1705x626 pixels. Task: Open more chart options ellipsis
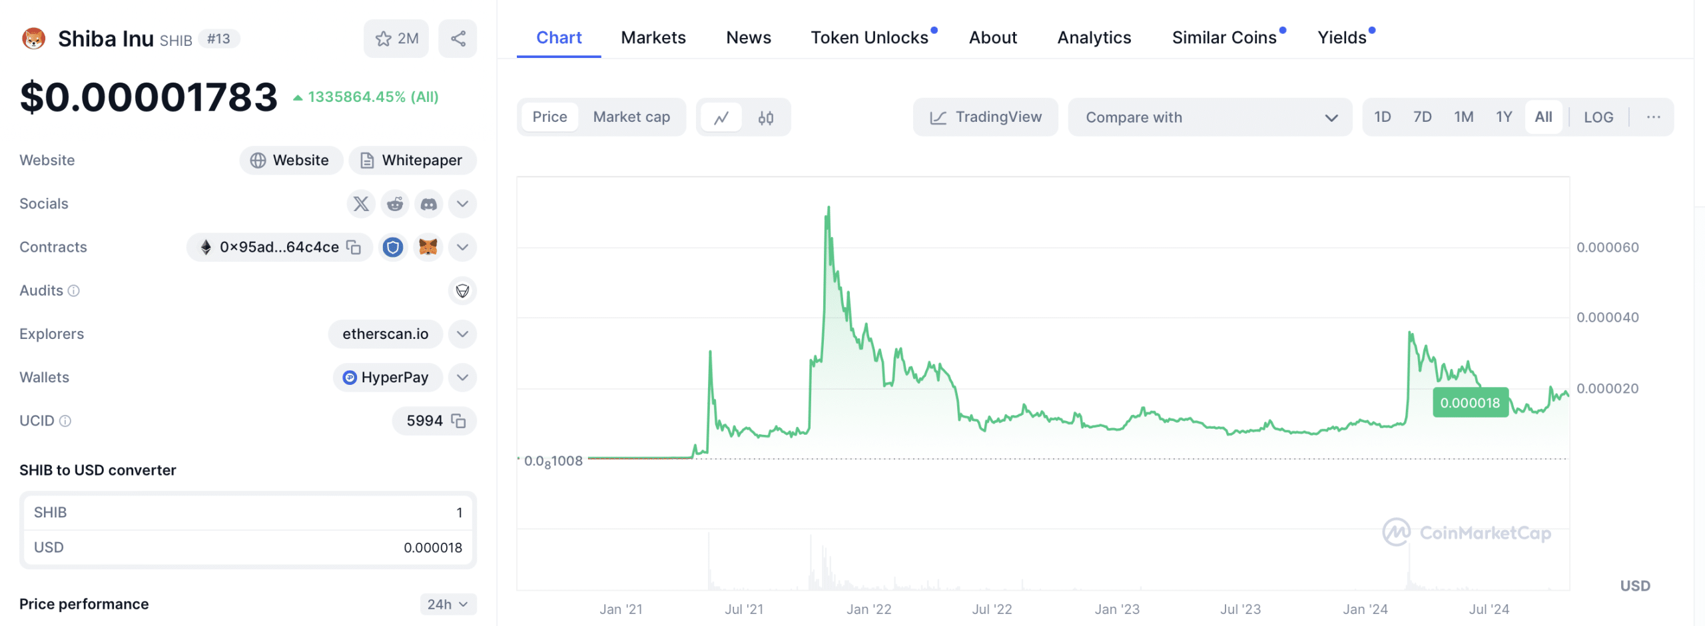(1653, 117)
